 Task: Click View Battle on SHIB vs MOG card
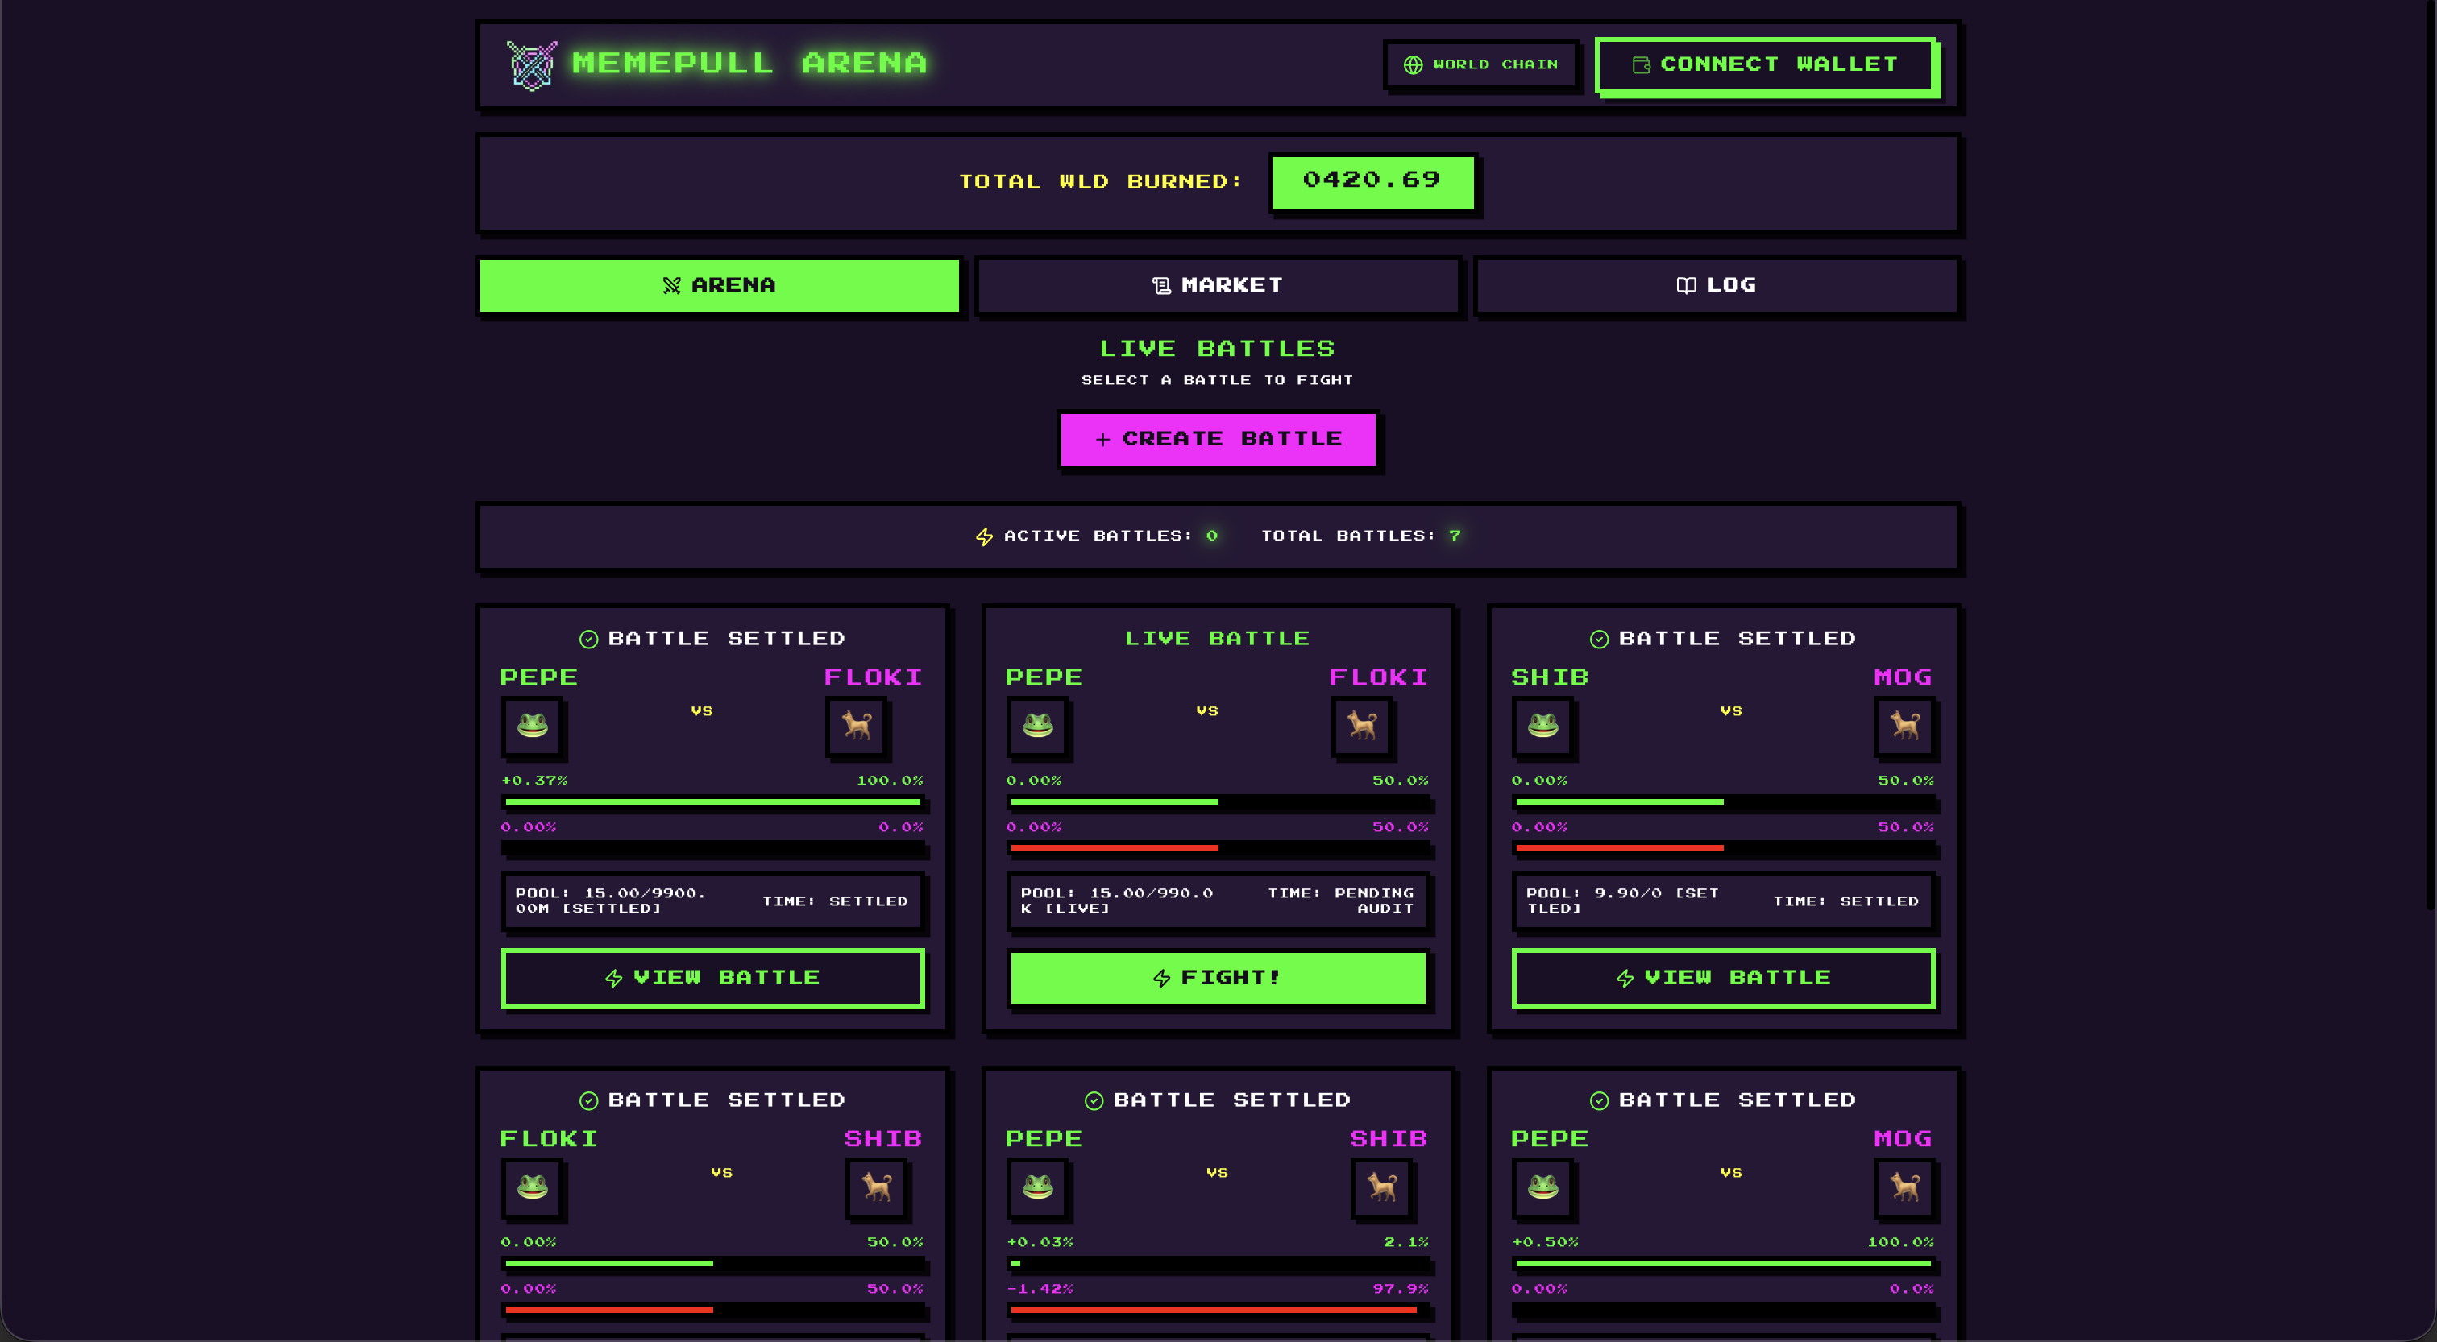click(1724, 979)
